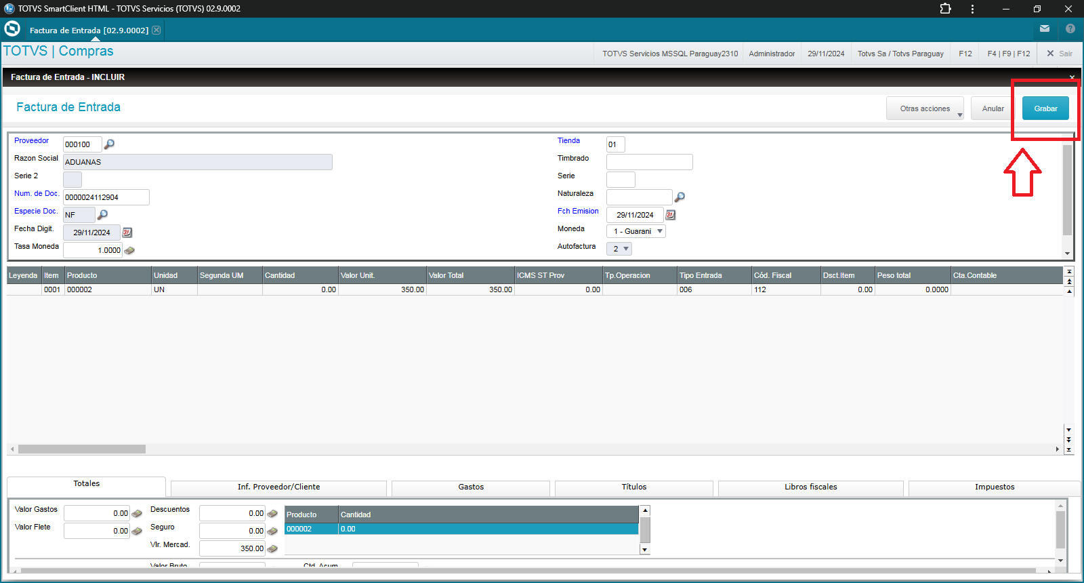
Task: Open the Fecha Digit. calendar picker
Action: (x=127, y=233)
